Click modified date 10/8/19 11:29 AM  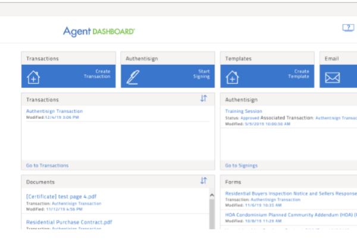click(263, 221)
